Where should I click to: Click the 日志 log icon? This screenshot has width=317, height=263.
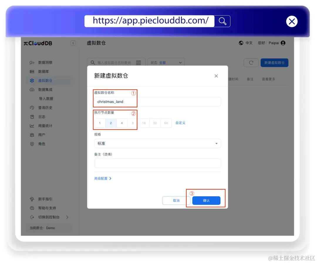pos(32,117)
